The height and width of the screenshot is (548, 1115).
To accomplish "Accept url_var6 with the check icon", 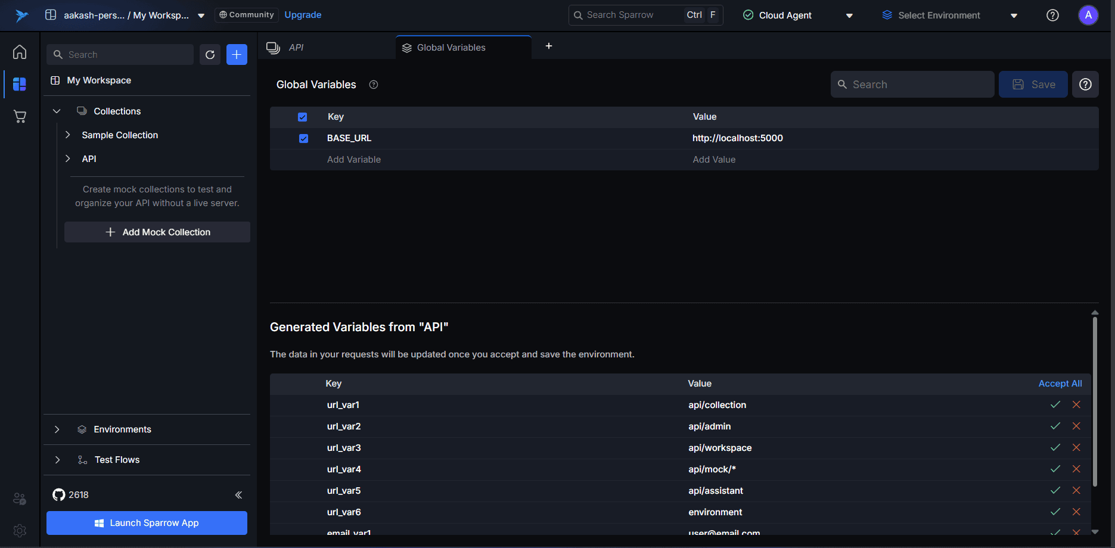I will [x=1055, y=512].
